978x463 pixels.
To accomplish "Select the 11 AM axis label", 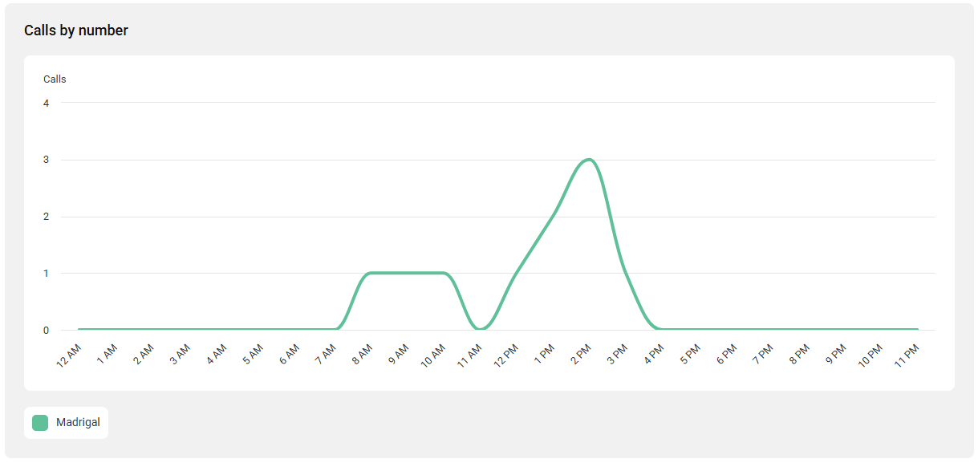I will [469, 355].
